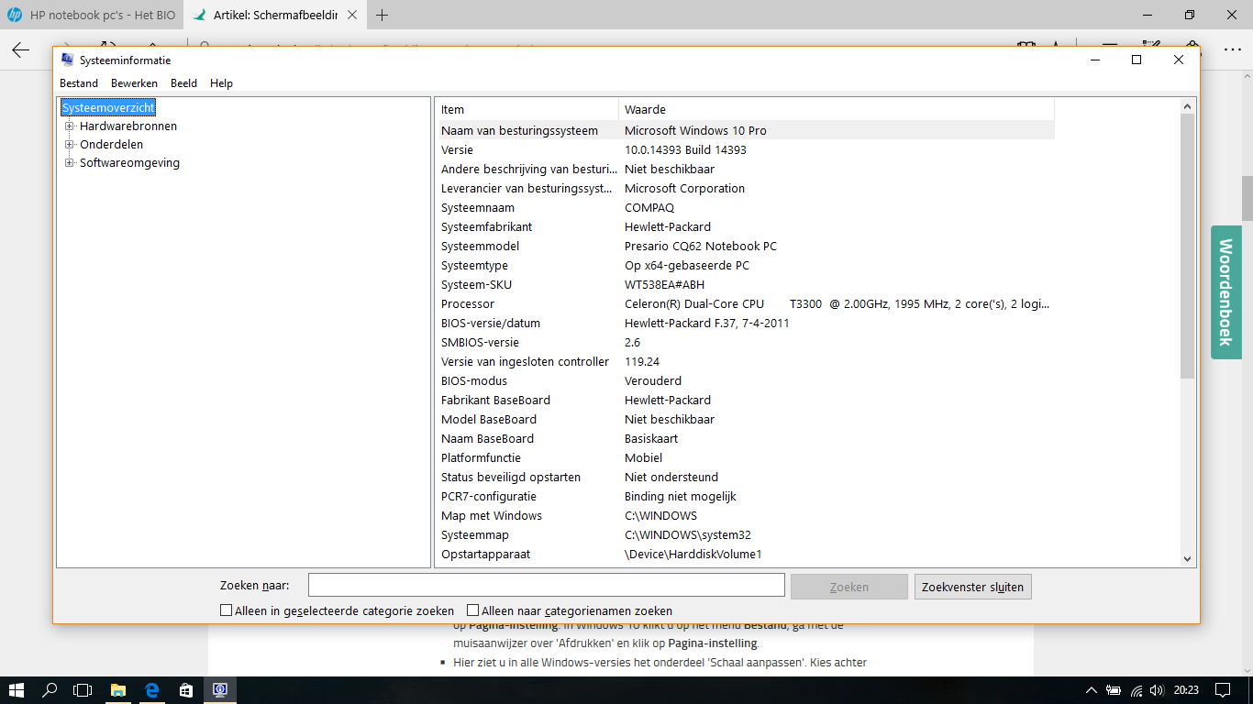Open Task View on the taskbar

pyautogui.click(x=83, y=692)
